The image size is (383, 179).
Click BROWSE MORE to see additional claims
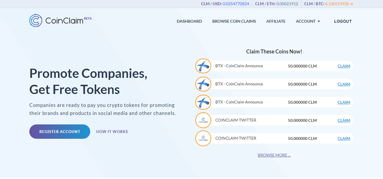pyautogui.click(x=274, y=155)
